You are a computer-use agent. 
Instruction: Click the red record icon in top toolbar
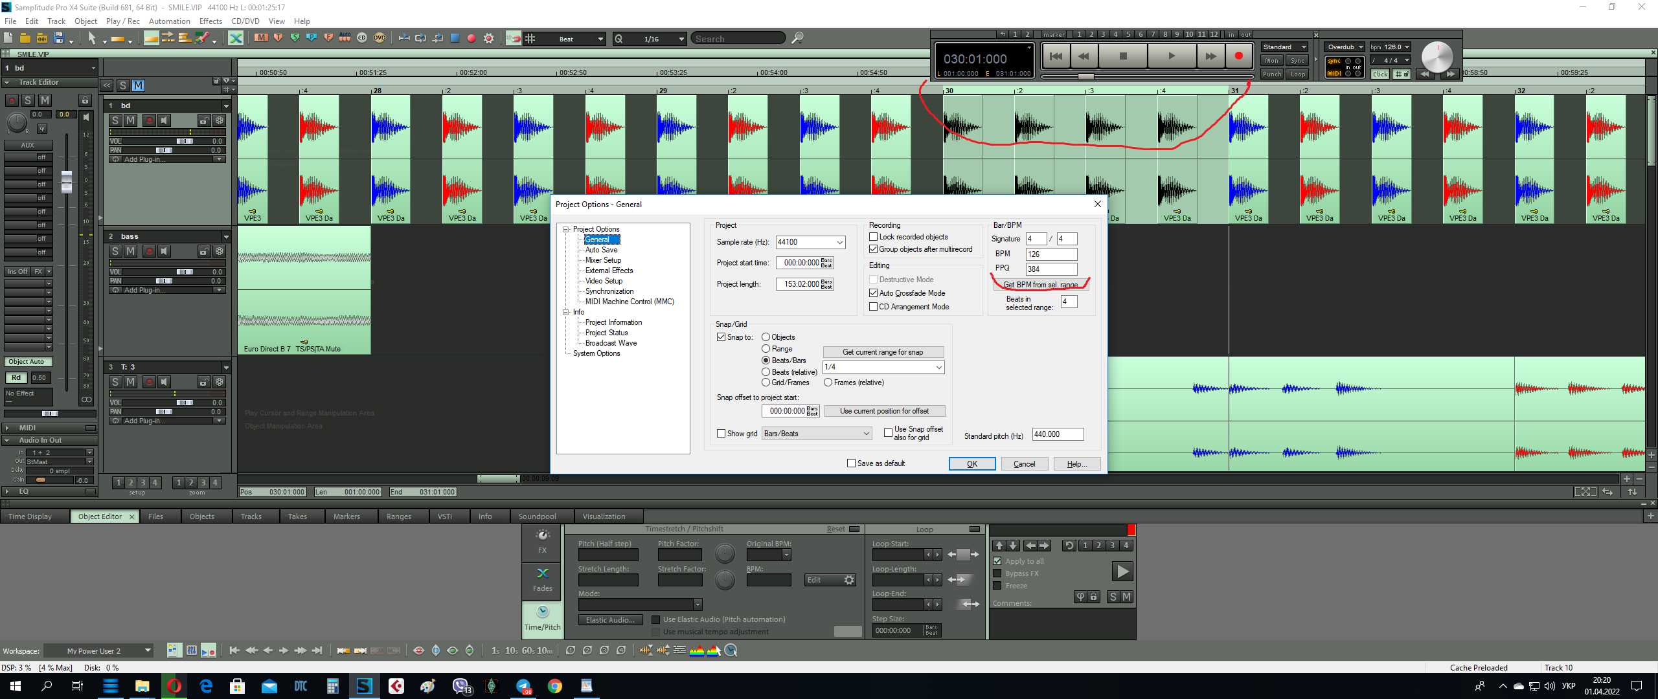(471, 38)
